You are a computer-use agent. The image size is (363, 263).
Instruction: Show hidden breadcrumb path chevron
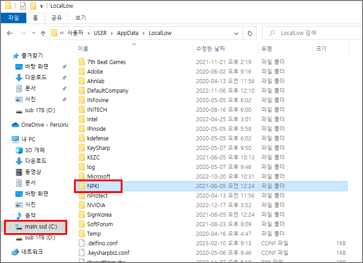62,33
